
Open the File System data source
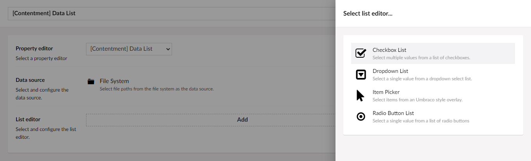tap(114, 81)
